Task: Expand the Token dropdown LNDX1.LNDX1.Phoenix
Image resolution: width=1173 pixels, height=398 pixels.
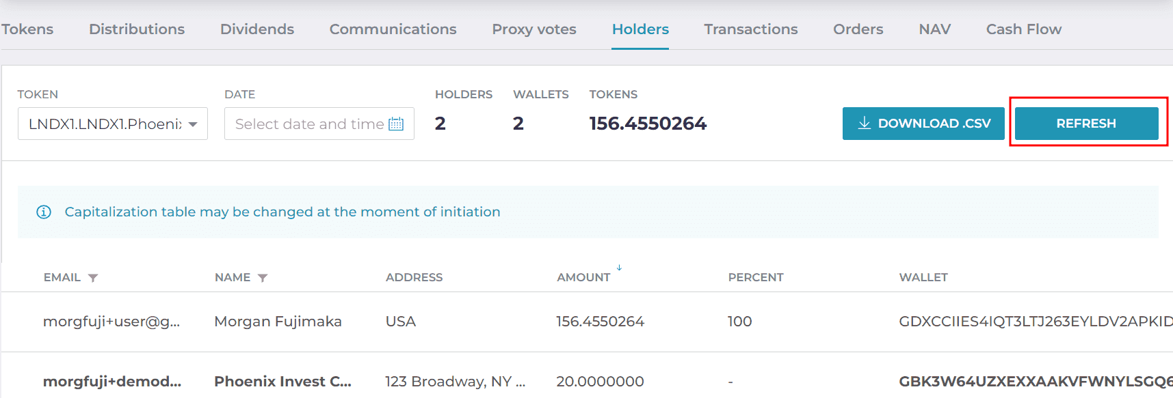Action: 113,124
